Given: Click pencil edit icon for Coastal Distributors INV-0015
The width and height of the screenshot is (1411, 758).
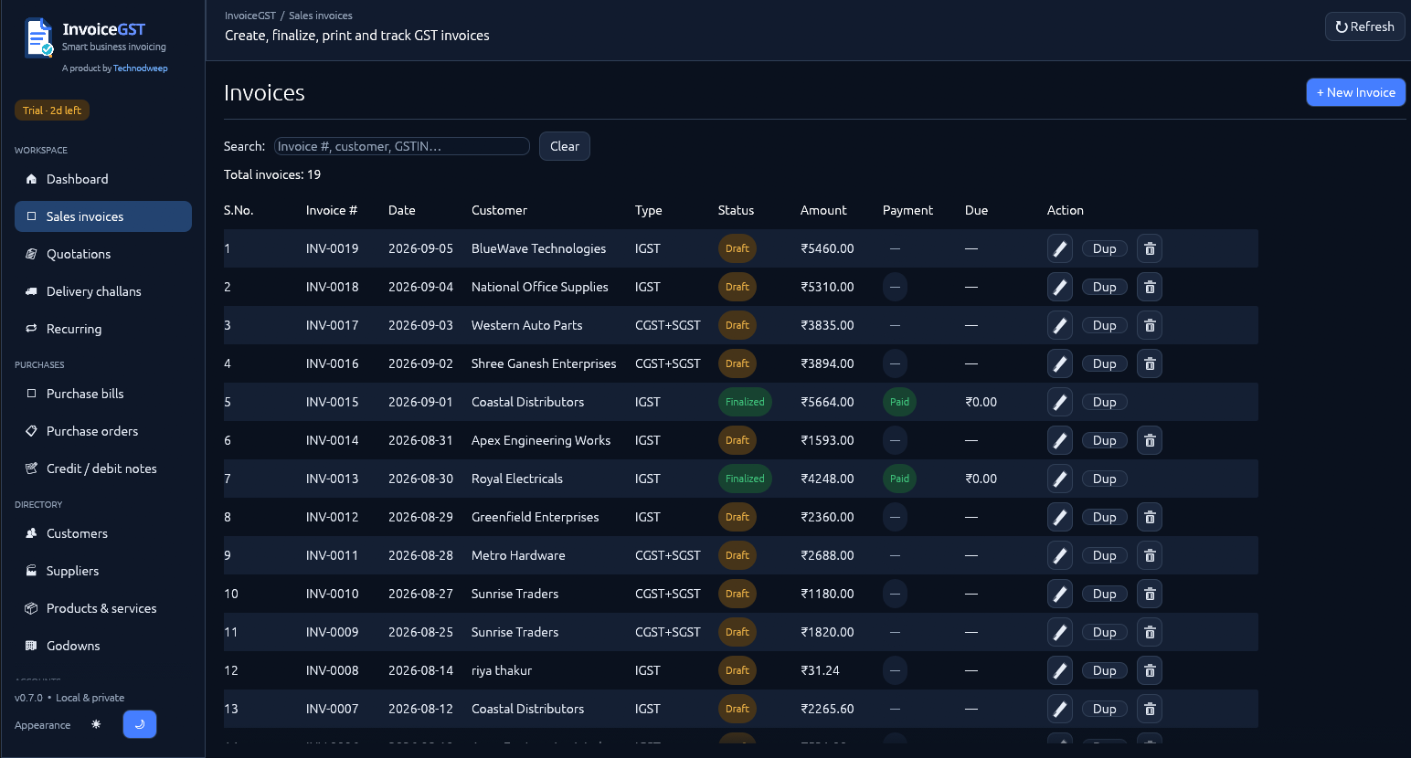Looking at the screenshot, I should [1059, 402].
